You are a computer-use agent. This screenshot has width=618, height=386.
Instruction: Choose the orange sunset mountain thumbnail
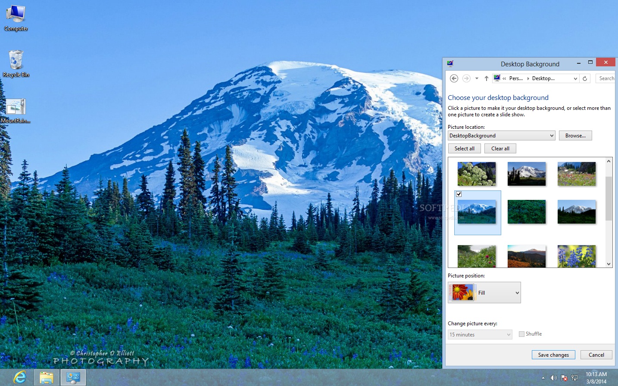(x=527, y=256)
